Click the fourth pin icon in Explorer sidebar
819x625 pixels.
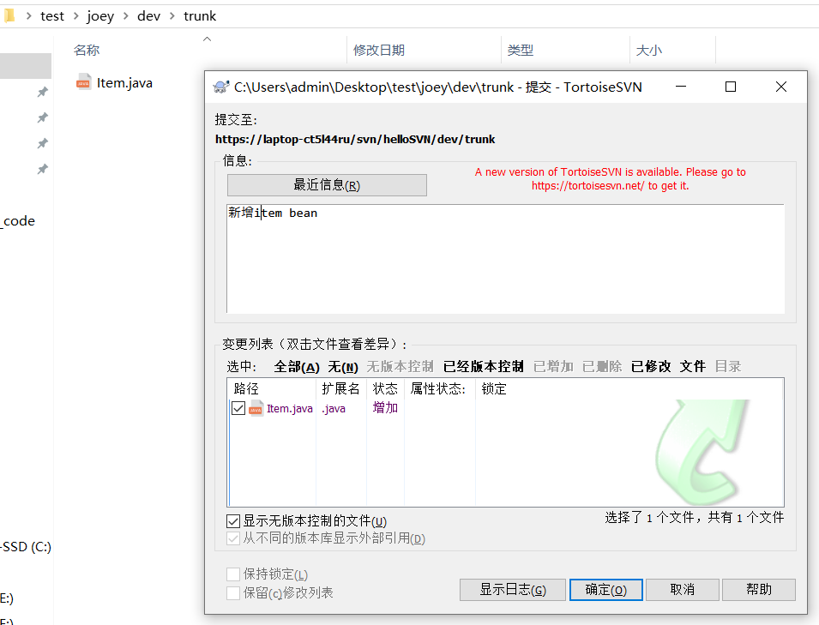tap(42, 169)
